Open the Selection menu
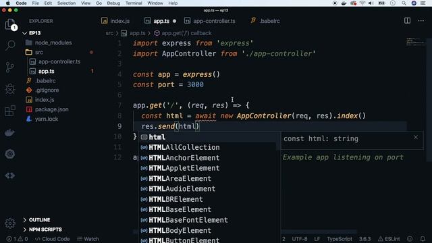 point(66,3)
